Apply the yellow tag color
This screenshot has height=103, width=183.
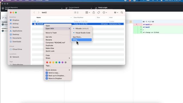tap(53, 62)
